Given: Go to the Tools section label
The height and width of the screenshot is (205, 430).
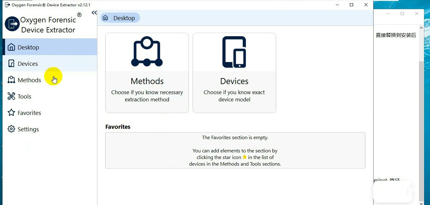Looking at the screenshot, I should tap(25, 96).
